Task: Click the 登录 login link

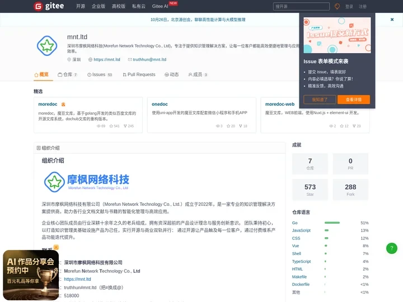Action: [x=349, y=6]
